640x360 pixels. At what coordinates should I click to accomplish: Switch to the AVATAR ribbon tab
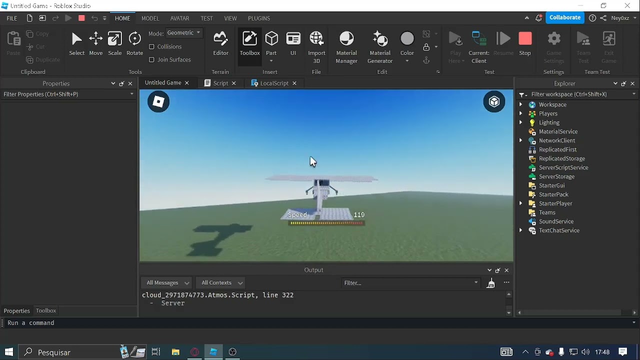[179, 18]
